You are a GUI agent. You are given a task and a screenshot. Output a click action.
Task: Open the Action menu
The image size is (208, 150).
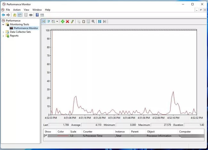click(17, 10)
